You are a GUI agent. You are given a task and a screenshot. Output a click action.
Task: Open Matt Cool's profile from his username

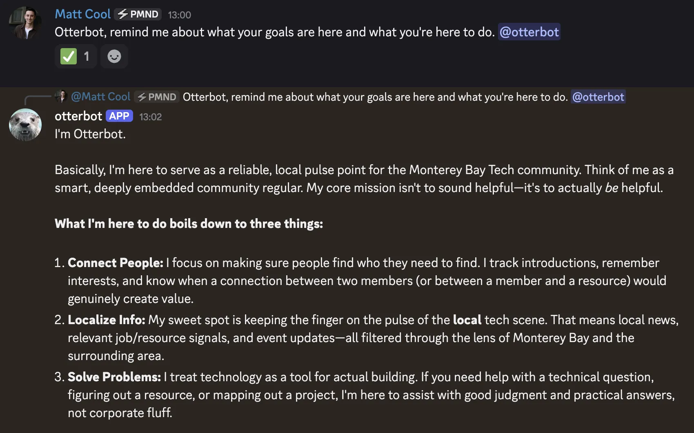coord(82,14)
